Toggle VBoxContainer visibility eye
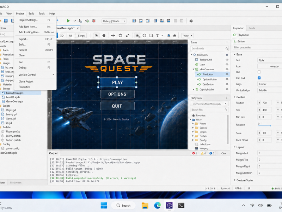Image resolution: width=282 pixels, height=212 pixels. click(x=227, y=69)
